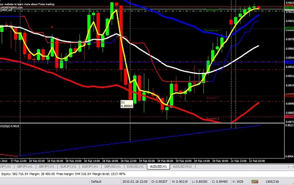The height and width of the screenshot is (185, 294).
Task: Switch to the EURUSD,H1 chart tab
Action: [135, 167]
